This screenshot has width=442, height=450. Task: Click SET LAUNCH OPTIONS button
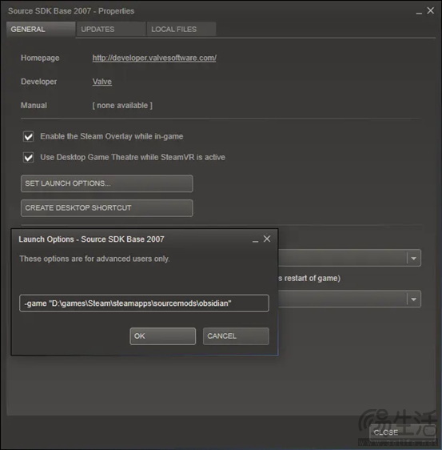click(107, 183)
